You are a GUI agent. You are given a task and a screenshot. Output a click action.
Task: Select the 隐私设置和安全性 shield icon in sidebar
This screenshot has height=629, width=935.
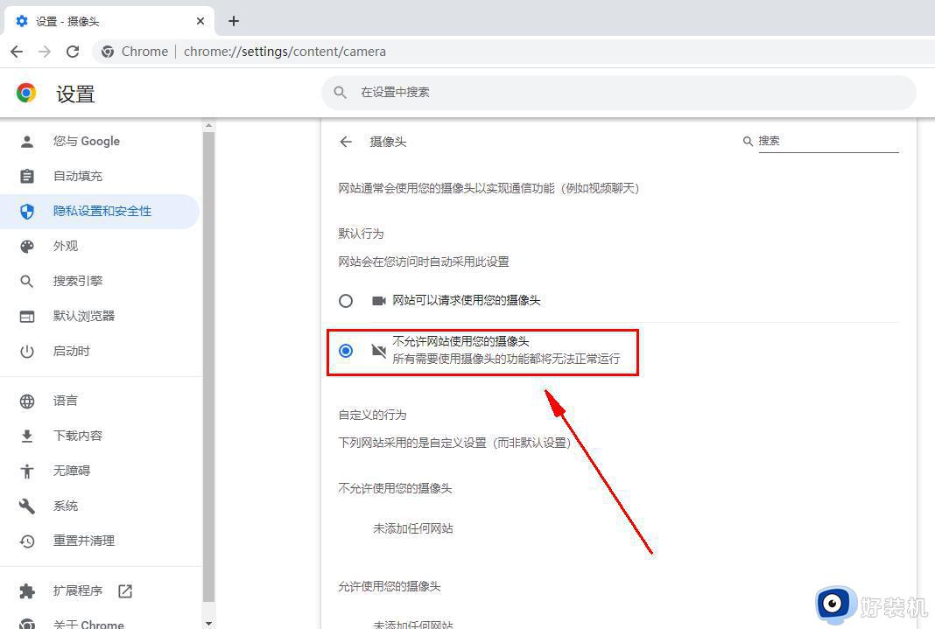[27, 211]
